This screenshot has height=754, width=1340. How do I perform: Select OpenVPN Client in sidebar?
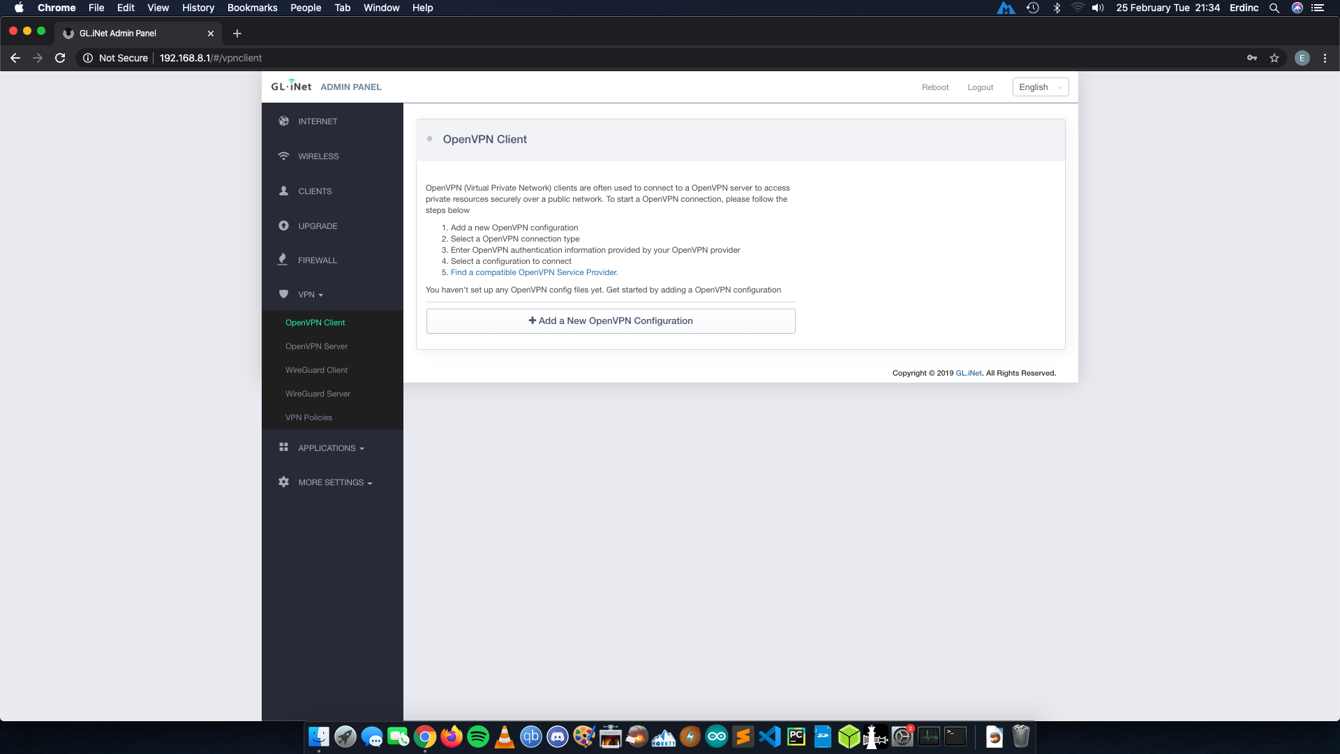(x=315, y=323)
